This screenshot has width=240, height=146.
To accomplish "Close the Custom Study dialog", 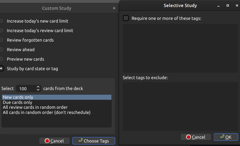I will click(114, 8).
